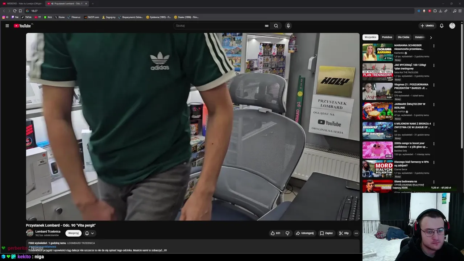Image resolution: width=464 pixels, height=261 pixels.
Task: Open the Filman.cc bookmark
Action: coord(74,17)
